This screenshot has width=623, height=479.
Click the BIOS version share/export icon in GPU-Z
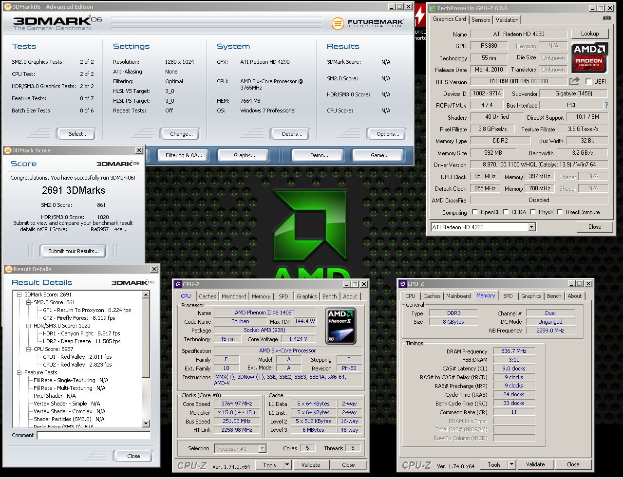click(575, 81)
